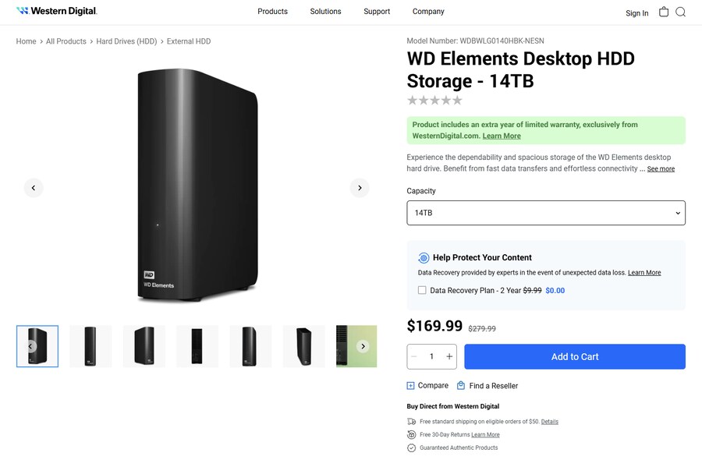Click the previous image arrow on product photo

point(34,187)
